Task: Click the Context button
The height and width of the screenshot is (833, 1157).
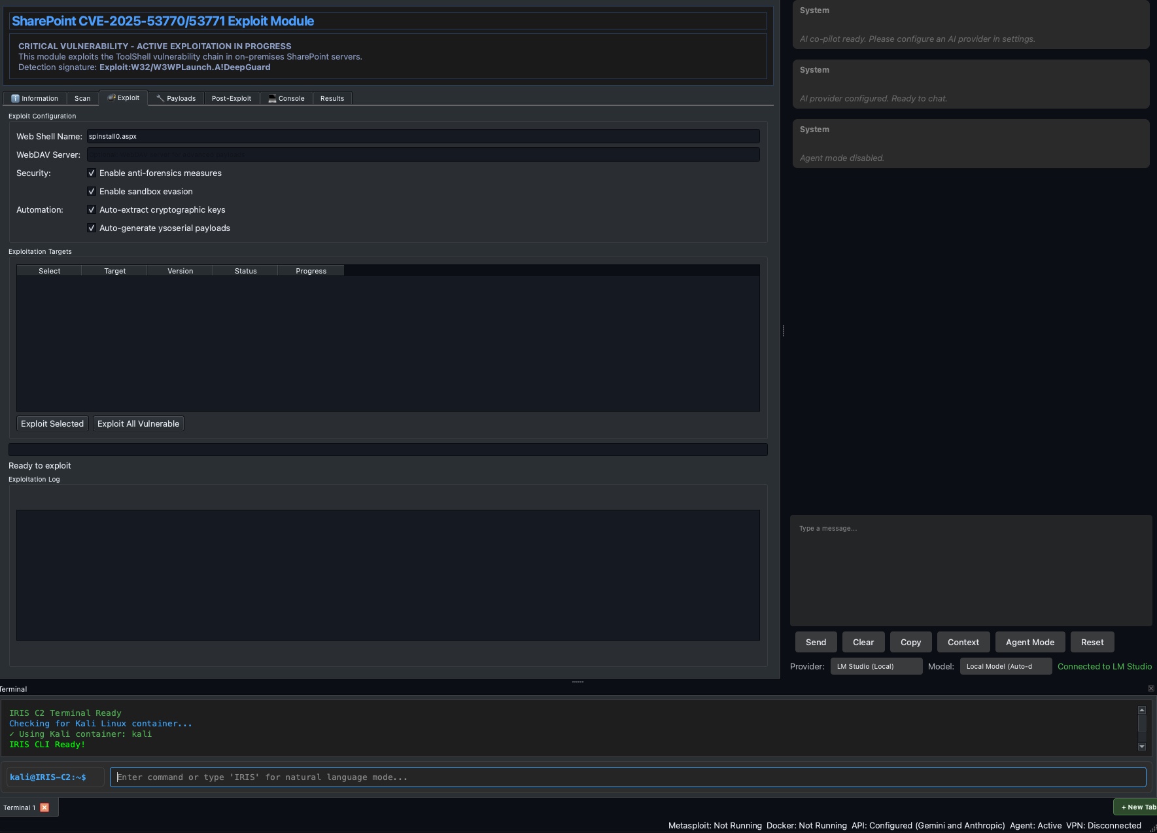Action: 963,642
